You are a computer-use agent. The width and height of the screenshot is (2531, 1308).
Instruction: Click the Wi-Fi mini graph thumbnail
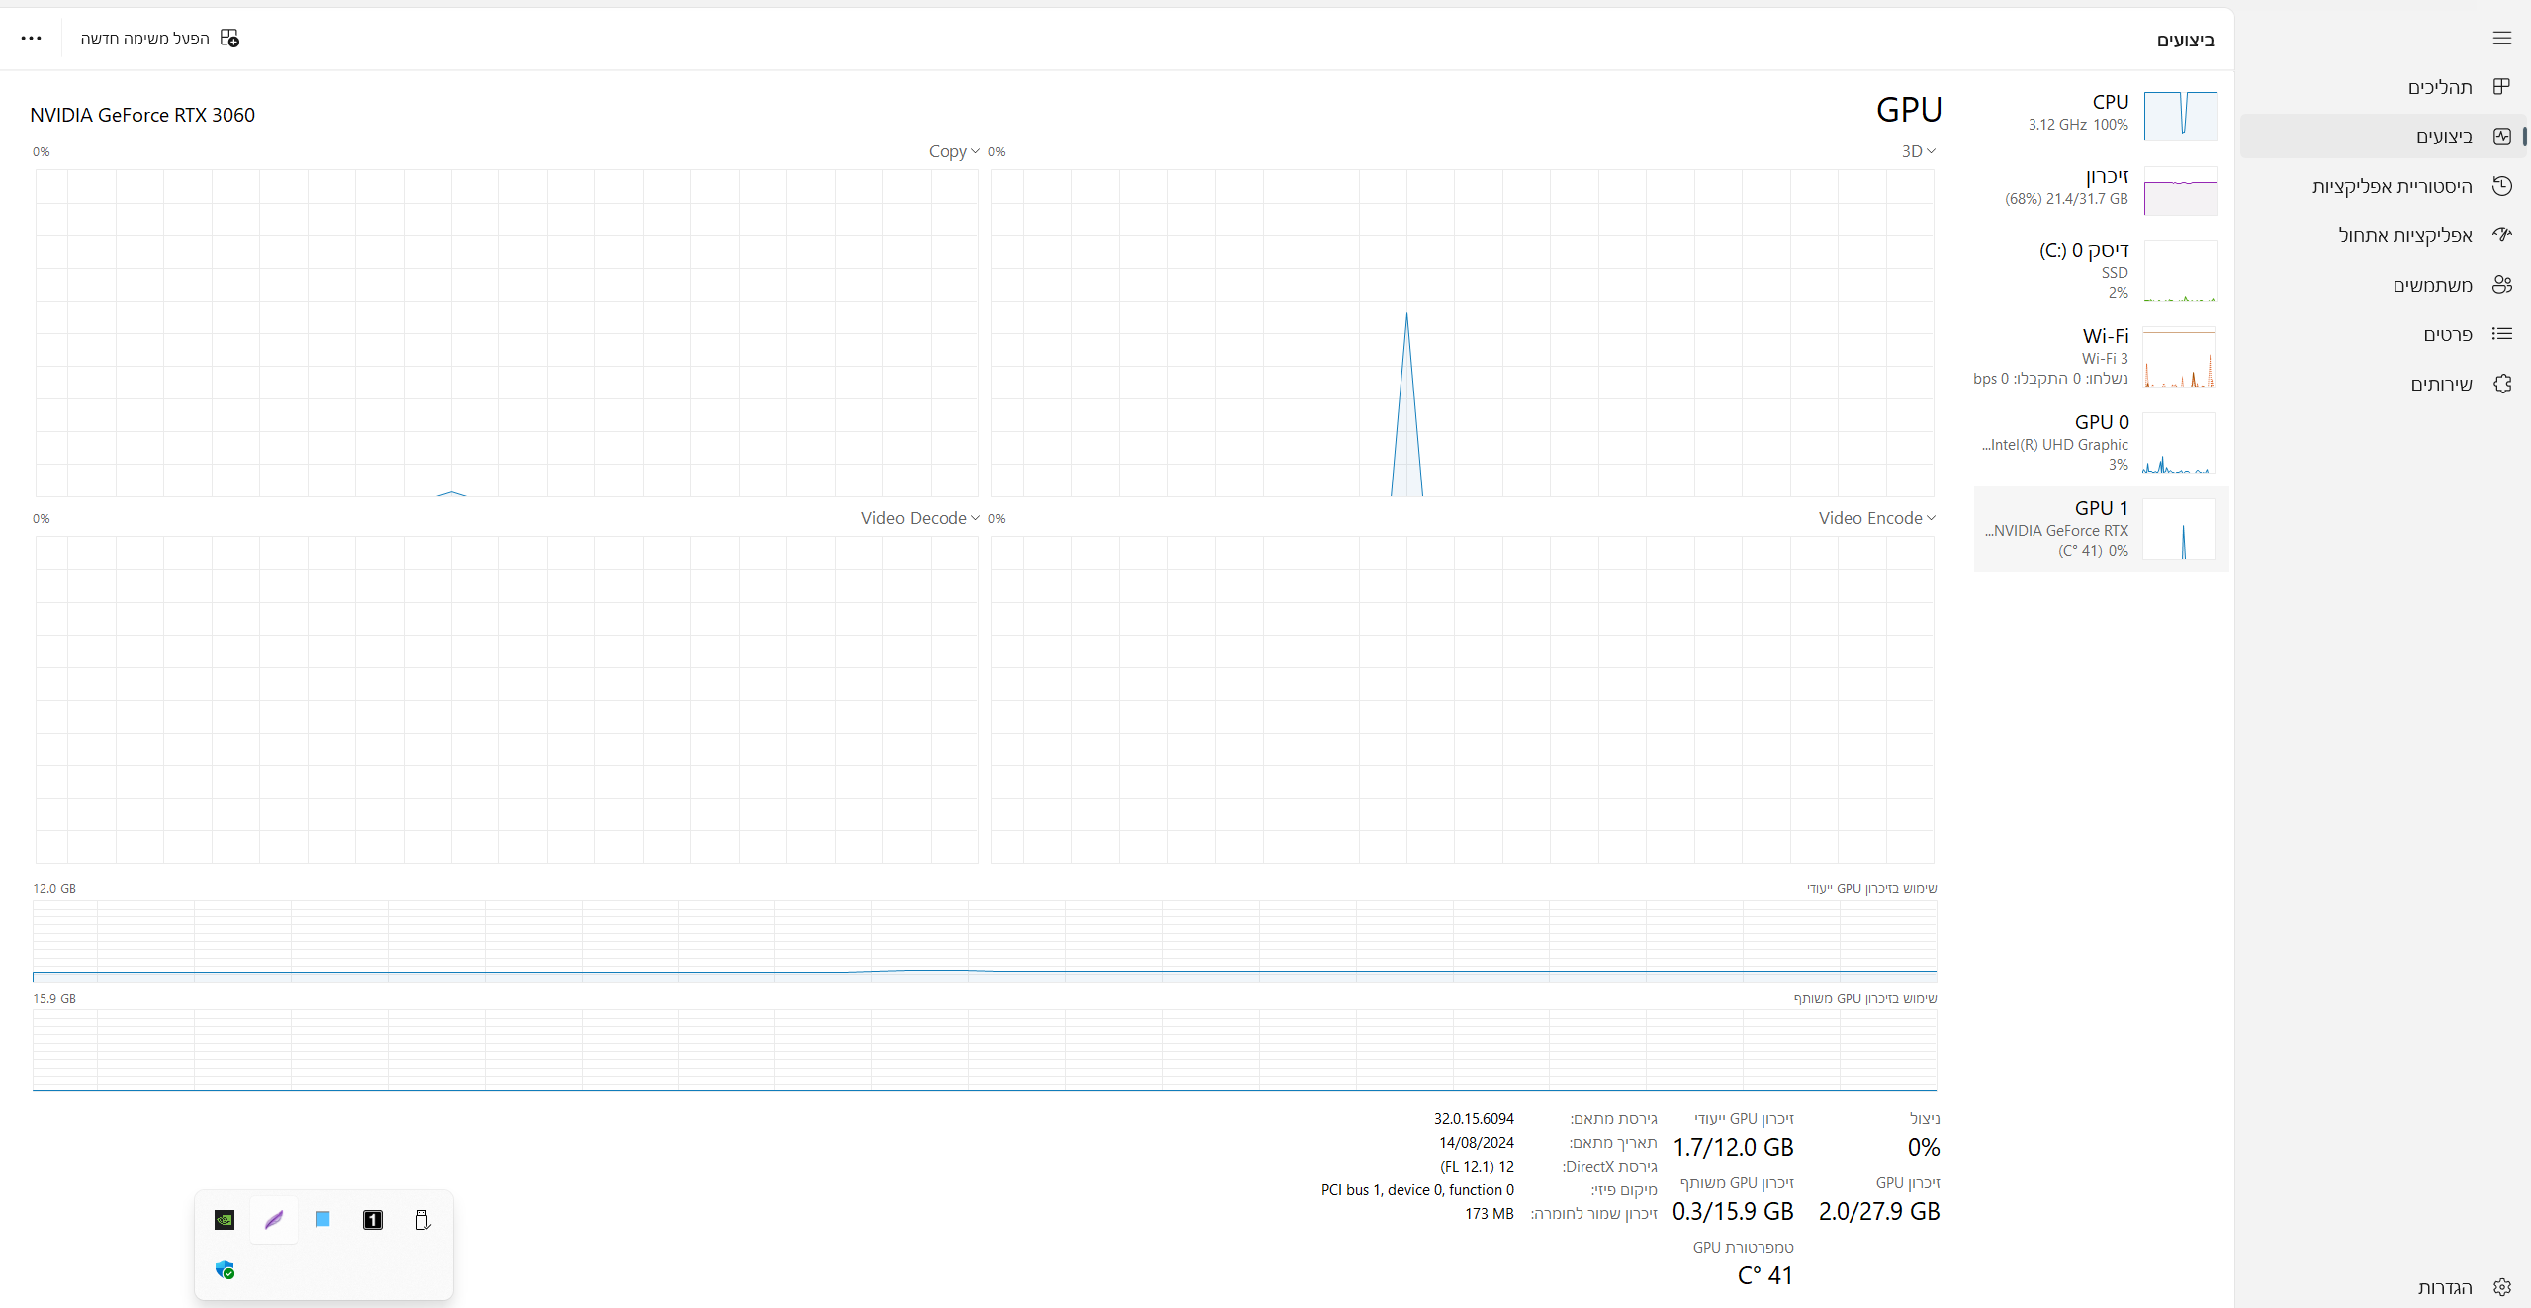point(2180,357)
